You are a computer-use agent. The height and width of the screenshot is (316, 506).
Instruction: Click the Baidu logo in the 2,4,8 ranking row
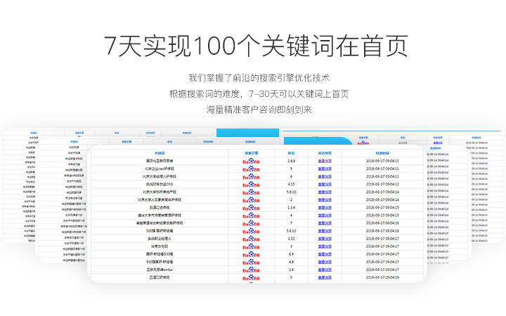pyautogui.click(x=251, y=161)
